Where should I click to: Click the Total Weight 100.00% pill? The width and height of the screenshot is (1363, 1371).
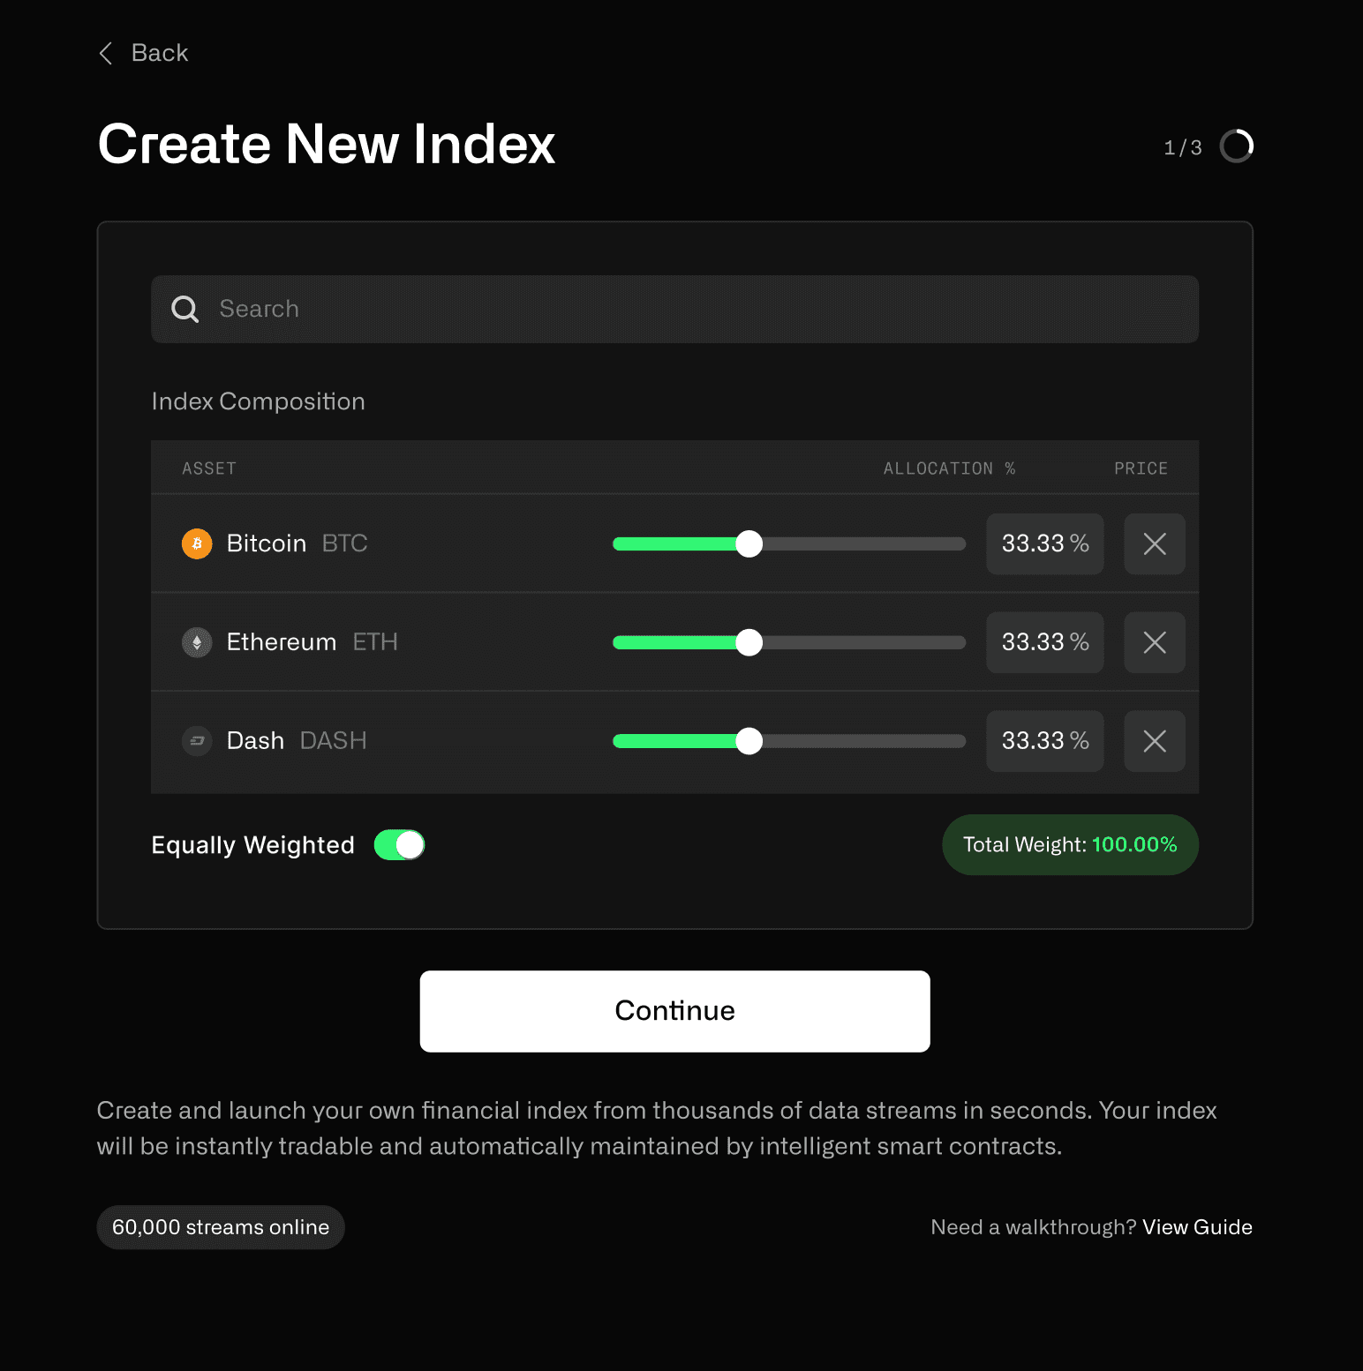click(1070, 845)
